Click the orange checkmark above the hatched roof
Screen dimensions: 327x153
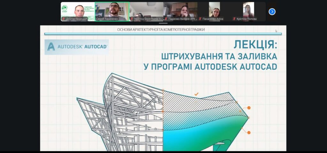(196, 94)
